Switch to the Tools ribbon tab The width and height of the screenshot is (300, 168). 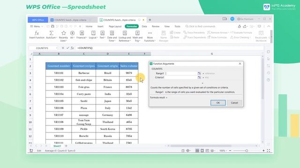click(x=177, y=26)
